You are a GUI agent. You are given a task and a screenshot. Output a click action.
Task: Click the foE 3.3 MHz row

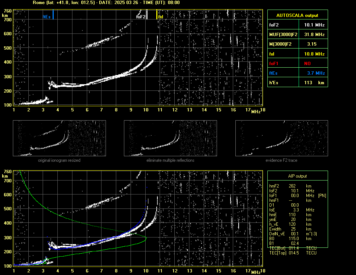coord(292,210)
